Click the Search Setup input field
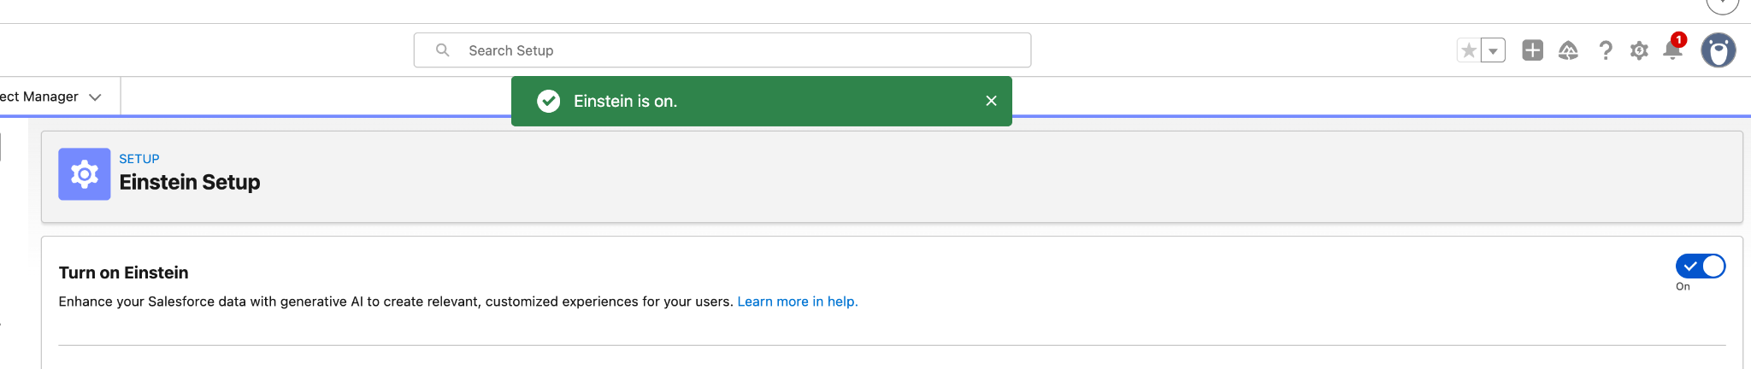 (722, 50)
